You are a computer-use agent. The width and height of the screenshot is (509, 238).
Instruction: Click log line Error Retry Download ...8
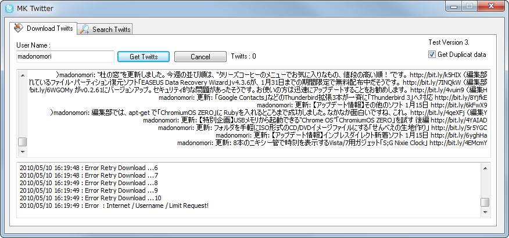click(89, 183)
